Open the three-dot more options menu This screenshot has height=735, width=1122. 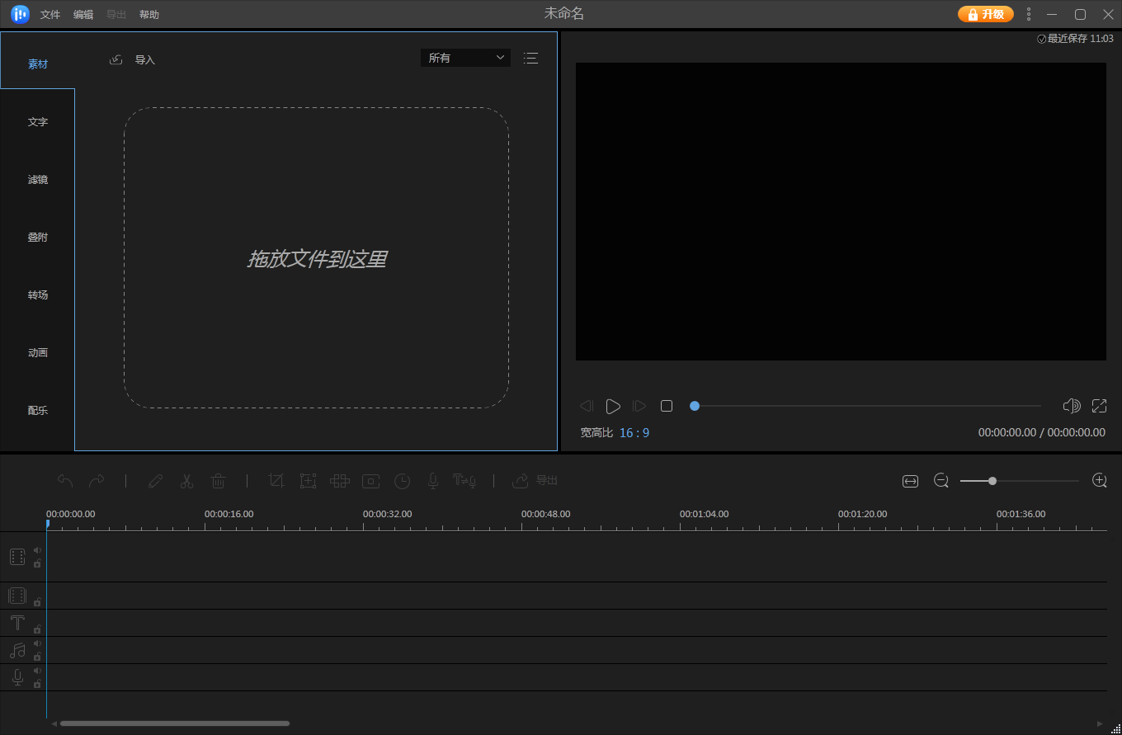point(1028,14)
